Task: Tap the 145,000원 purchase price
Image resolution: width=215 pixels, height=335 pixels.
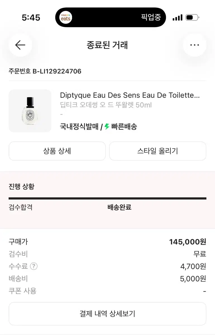Action: coord(187,242)
